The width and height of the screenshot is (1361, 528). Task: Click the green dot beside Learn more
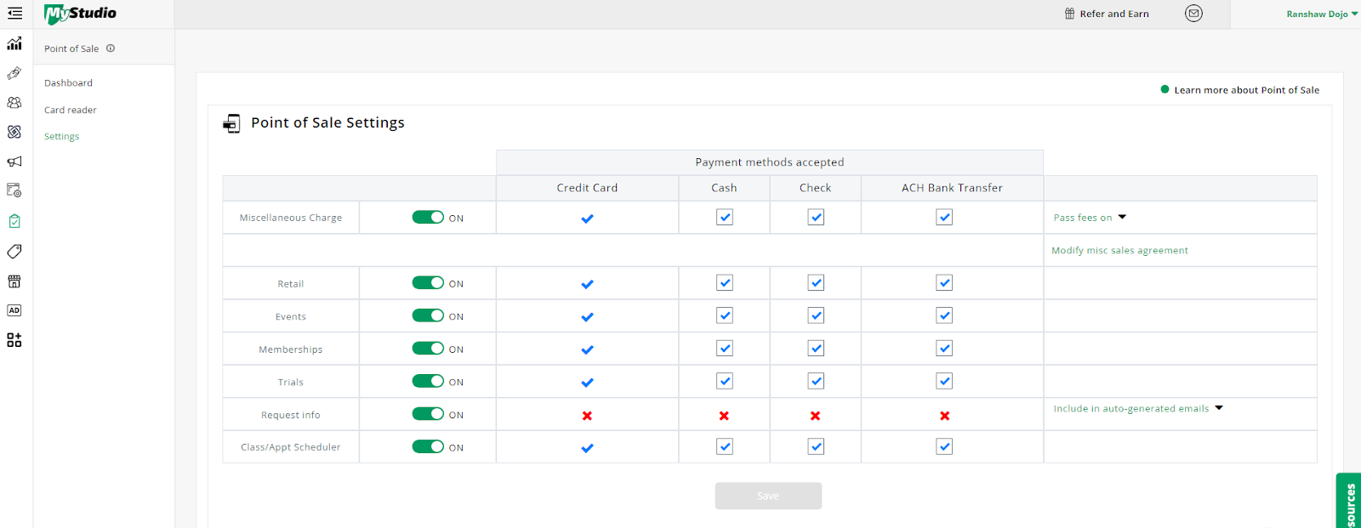[1165, 89]
